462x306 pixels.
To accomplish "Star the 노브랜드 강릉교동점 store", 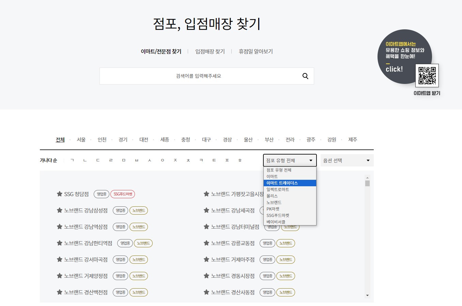I will pos(206,243).
